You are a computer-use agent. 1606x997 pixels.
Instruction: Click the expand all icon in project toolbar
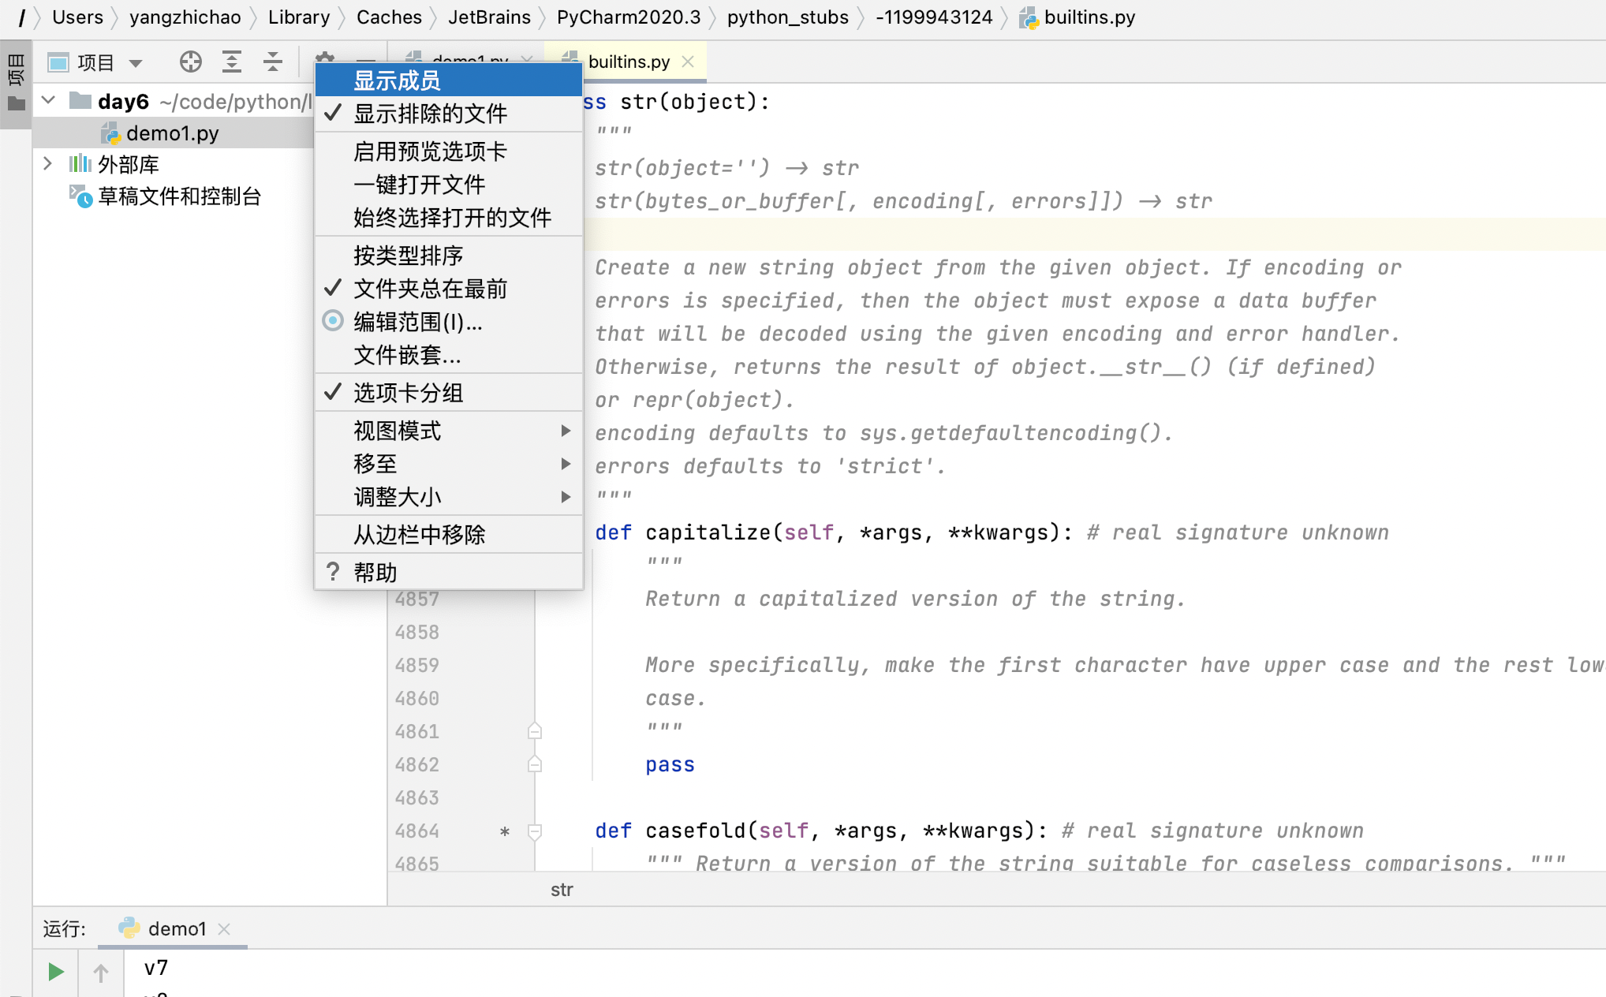(x=232, y=62)
